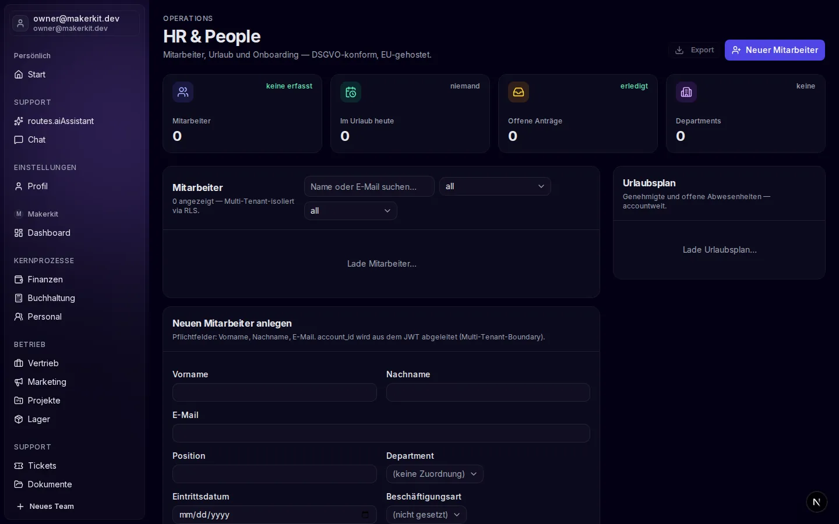Click the Export button
The image size is (839, 524).
pyautogui.click(x=695, y=50)
